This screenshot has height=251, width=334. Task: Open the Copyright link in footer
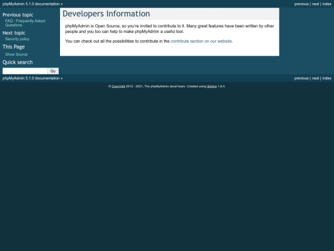point(118,86)
